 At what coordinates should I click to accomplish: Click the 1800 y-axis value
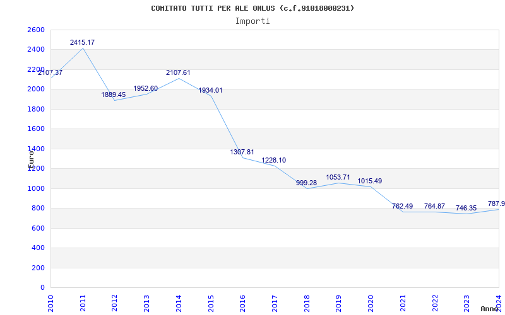coord(36,109)
